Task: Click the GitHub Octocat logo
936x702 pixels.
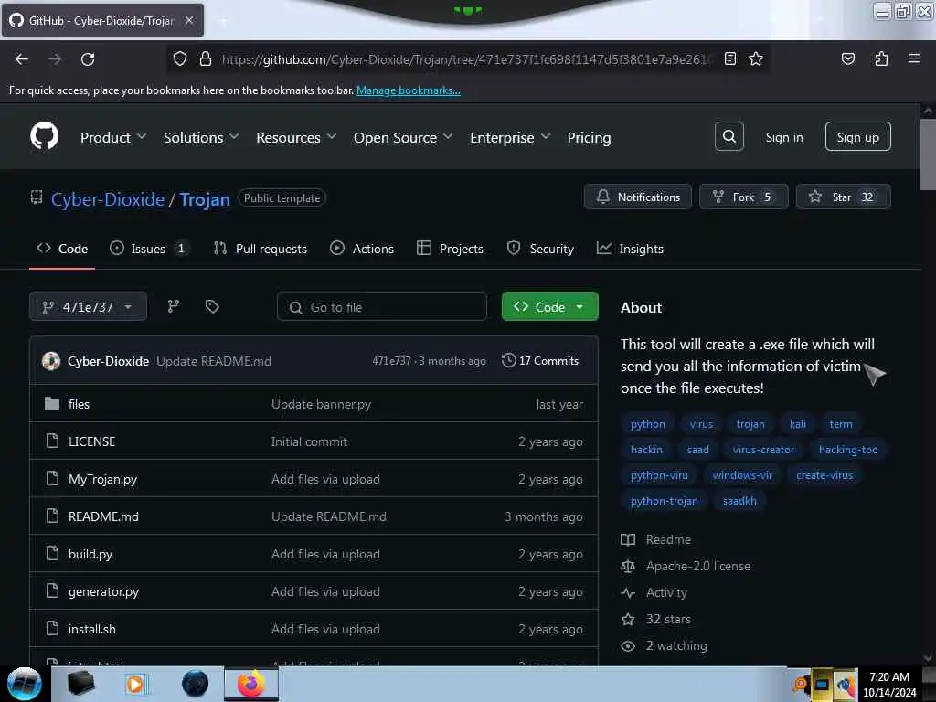Action: [x=44, y=137]
